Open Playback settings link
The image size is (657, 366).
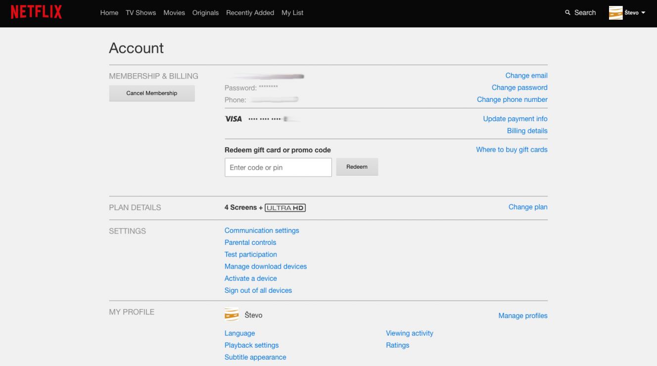pos(251,345)
